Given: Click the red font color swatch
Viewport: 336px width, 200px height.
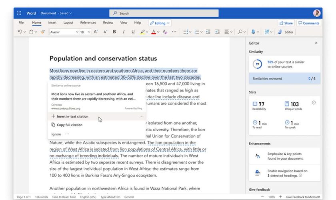Looking at the screenshot, I should (154, 32).
